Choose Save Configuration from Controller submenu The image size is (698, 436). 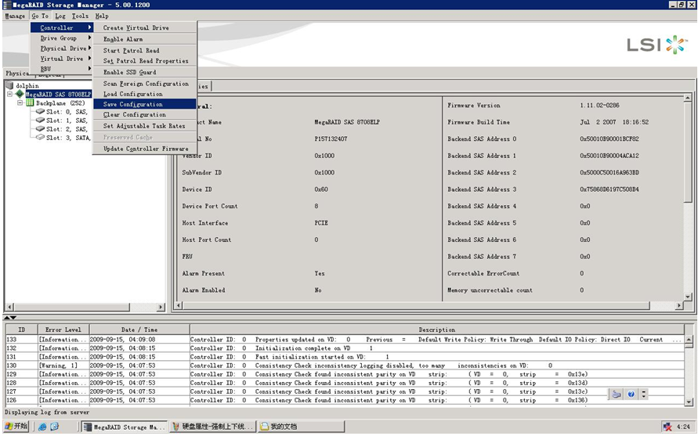coord(133,104)
